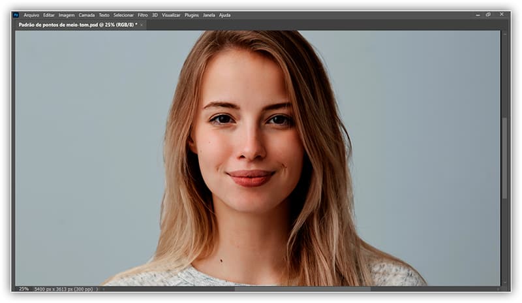Click the horizontal scrollbar thumb
This screenshot has height=303, width=522.
[x=302, y=289]
